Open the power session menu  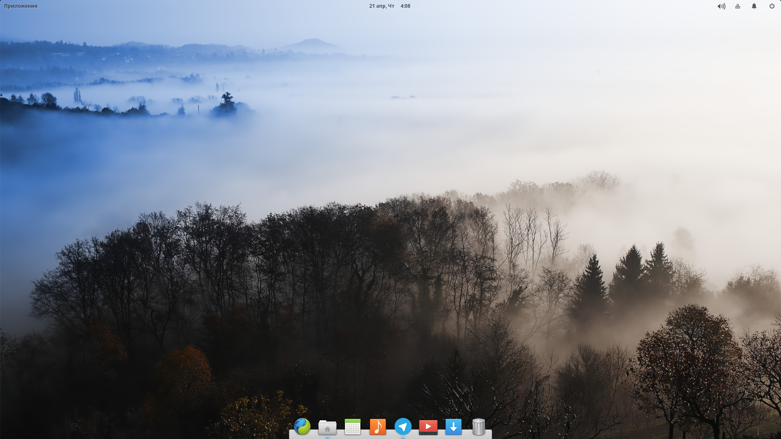tap(772, 6)
